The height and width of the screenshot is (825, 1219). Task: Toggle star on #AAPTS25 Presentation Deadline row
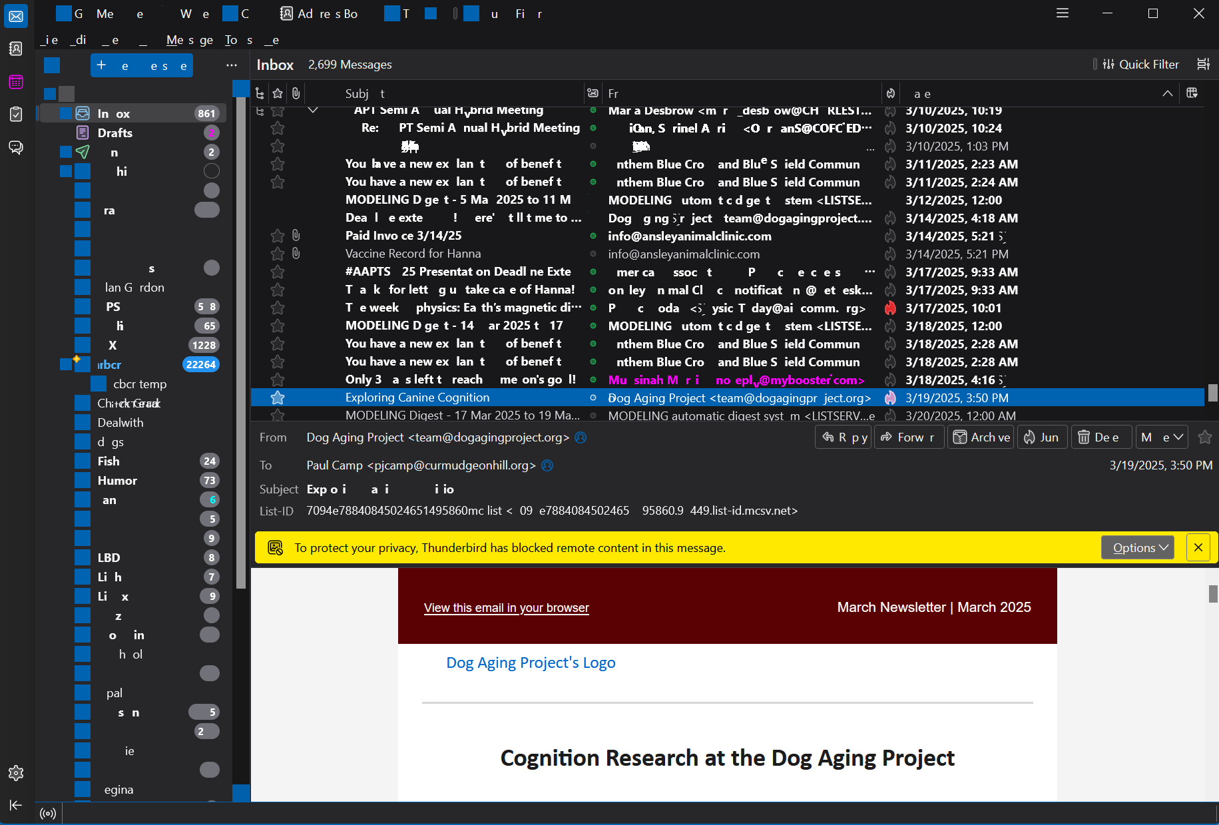278,272
